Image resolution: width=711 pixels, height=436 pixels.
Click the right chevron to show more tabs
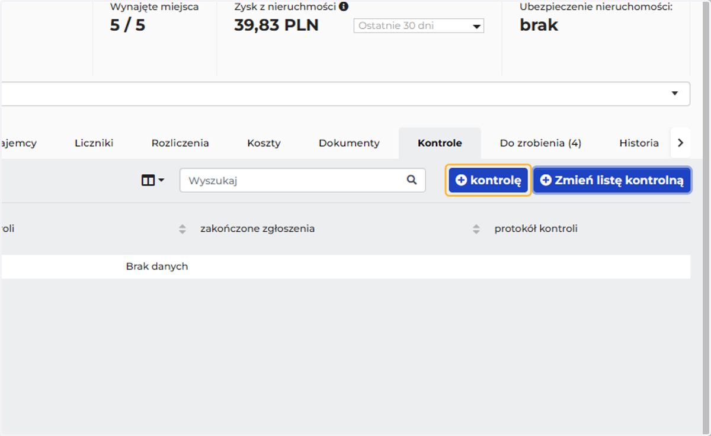pyautogui.click(x=680, y=143)
